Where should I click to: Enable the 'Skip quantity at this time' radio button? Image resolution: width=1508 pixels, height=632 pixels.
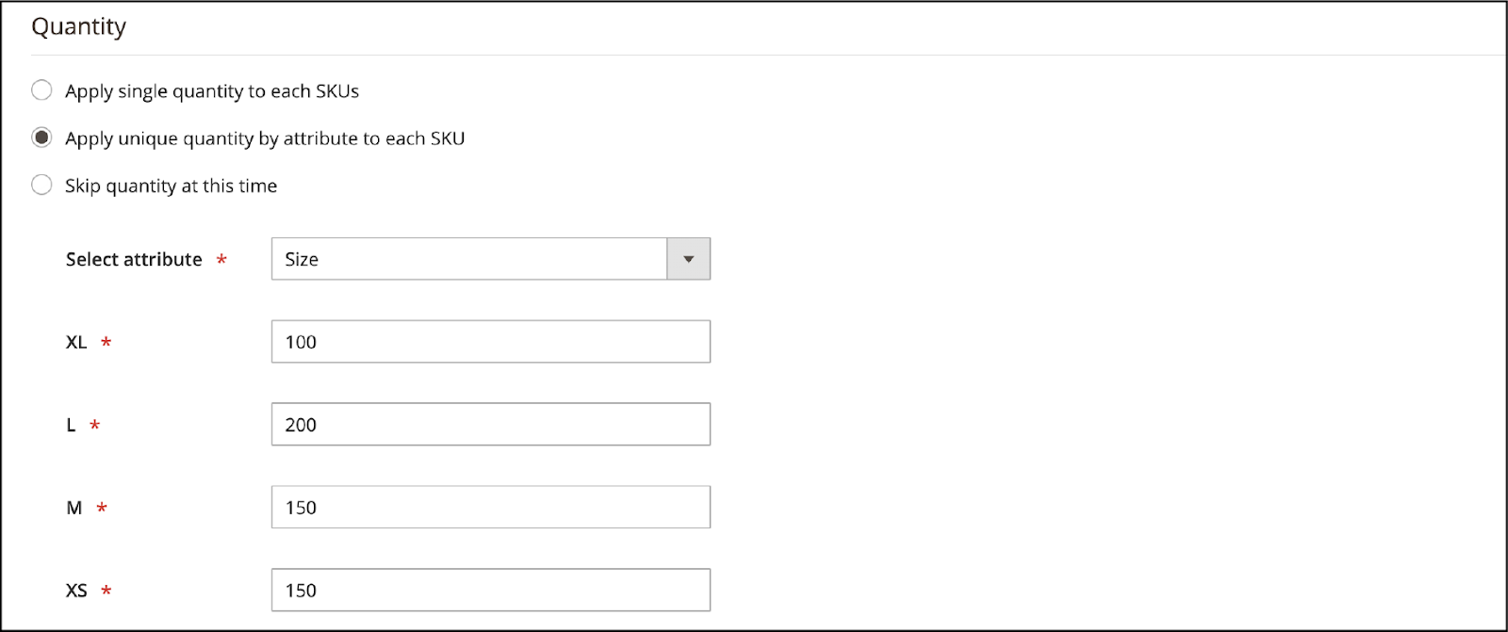coord(41,185)
